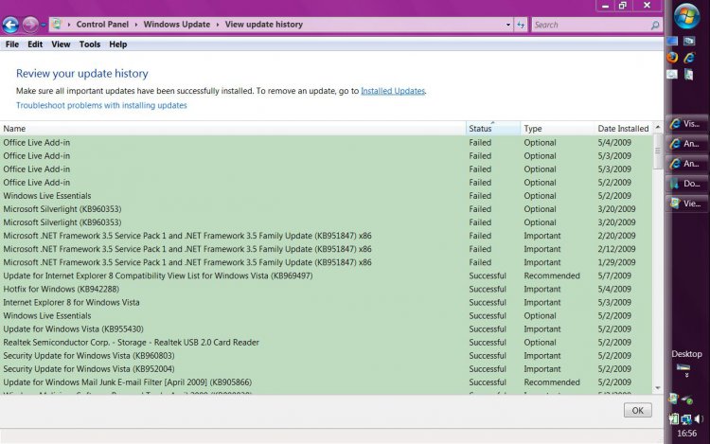The width and height of the screenshot is (710, 444).
Task: Click Switch between windows quick launch icon
Action: pos(689,42)
